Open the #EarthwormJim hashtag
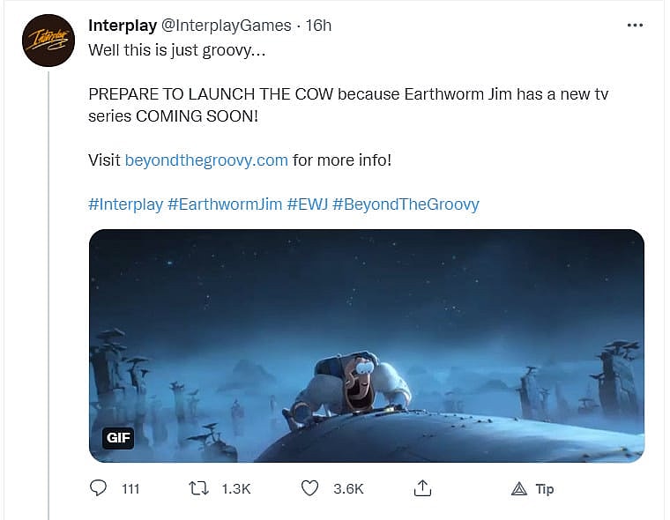The width and height of the screenshot is (670, 520). point(225,204)
